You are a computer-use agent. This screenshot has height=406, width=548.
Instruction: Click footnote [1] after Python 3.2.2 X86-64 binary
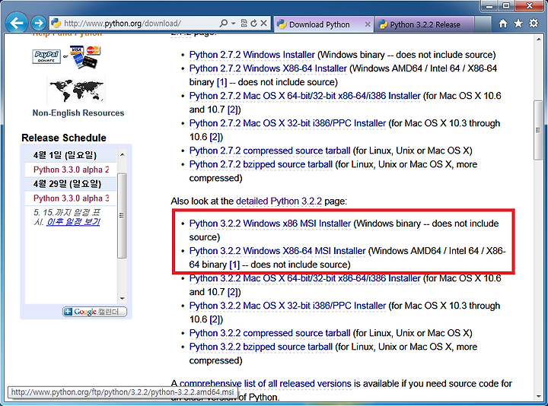[x=234, y=265]
